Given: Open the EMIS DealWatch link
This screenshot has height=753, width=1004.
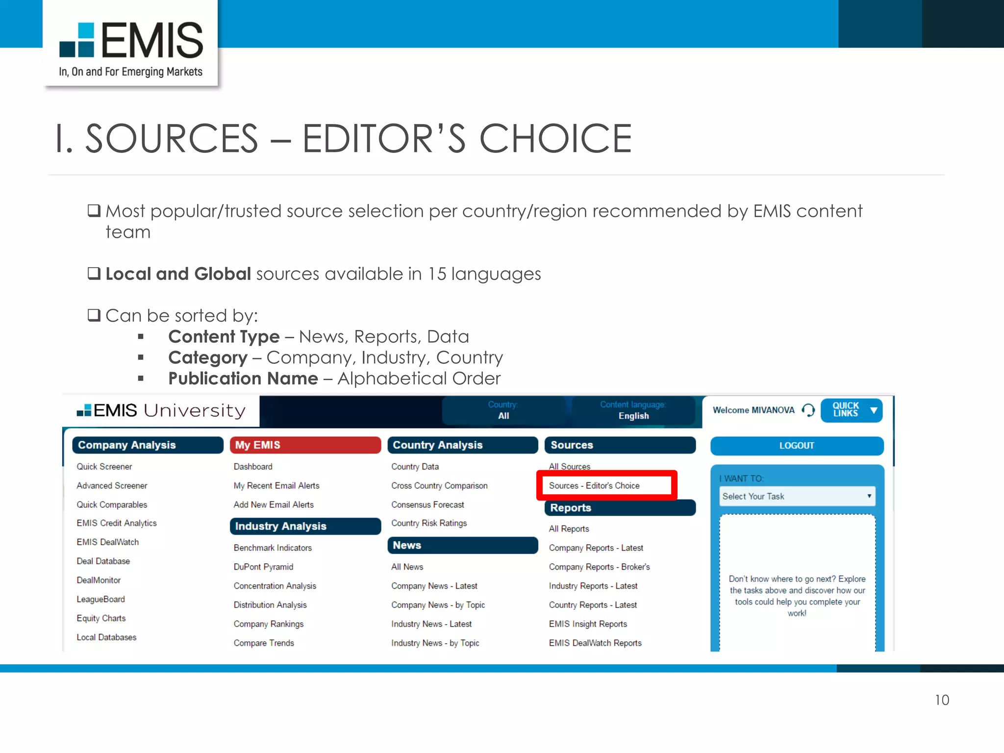Looking at the screenshot, I should pyautogui.click(x=108, y=542).
